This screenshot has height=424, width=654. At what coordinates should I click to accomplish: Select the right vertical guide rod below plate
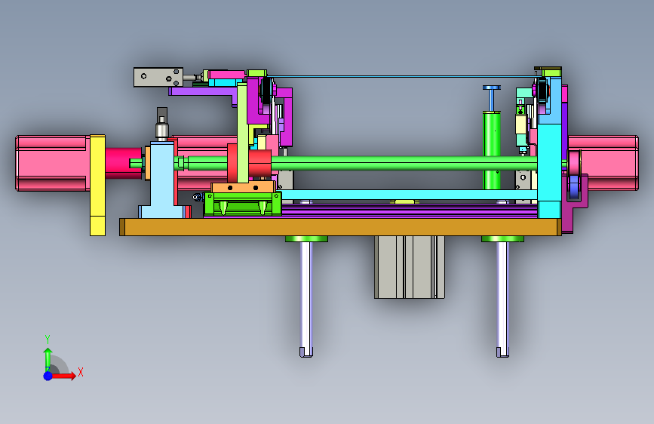502,299
